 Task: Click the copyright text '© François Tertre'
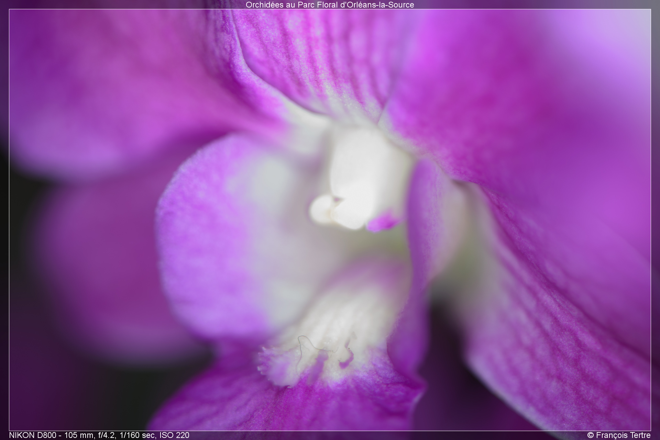click(619, 435)
